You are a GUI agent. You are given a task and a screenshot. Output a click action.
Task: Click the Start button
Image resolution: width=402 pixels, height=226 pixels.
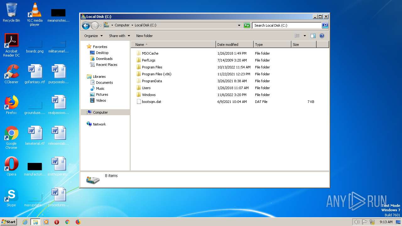point(9,222)
